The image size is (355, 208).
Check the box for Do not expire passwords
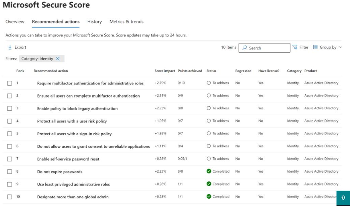point(9,172)
